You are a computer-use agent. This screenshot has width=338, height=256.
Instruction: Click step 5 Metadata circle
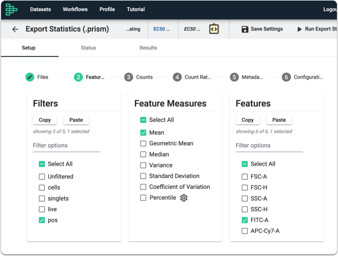tap(235, 77)
